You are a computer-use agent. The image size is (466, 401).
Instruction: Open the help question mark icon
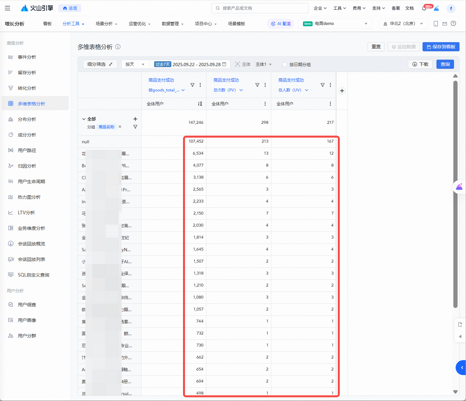453,24
